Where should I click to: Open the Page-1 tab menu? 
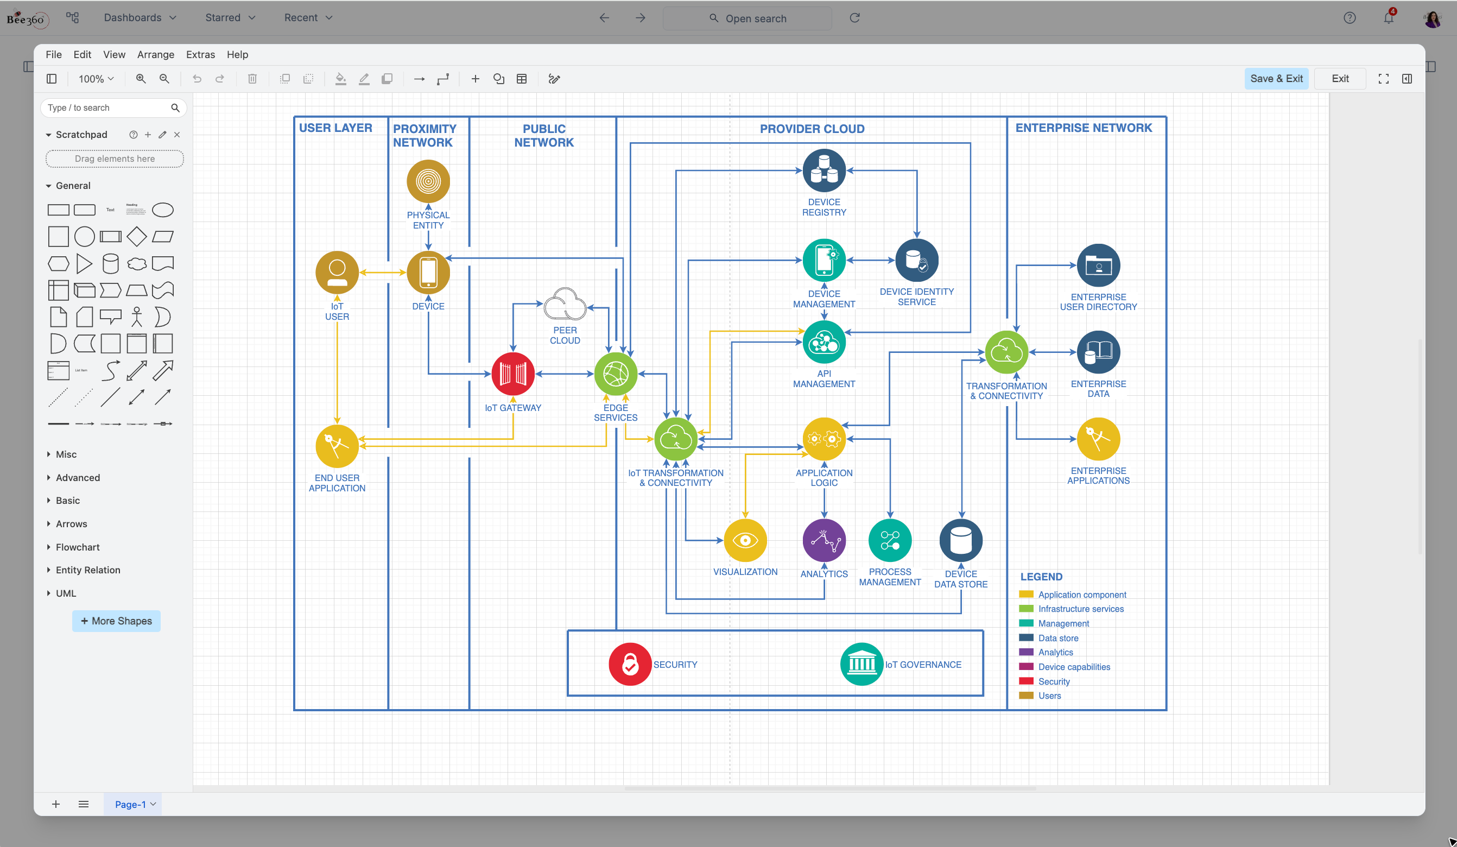coord(153,804)
